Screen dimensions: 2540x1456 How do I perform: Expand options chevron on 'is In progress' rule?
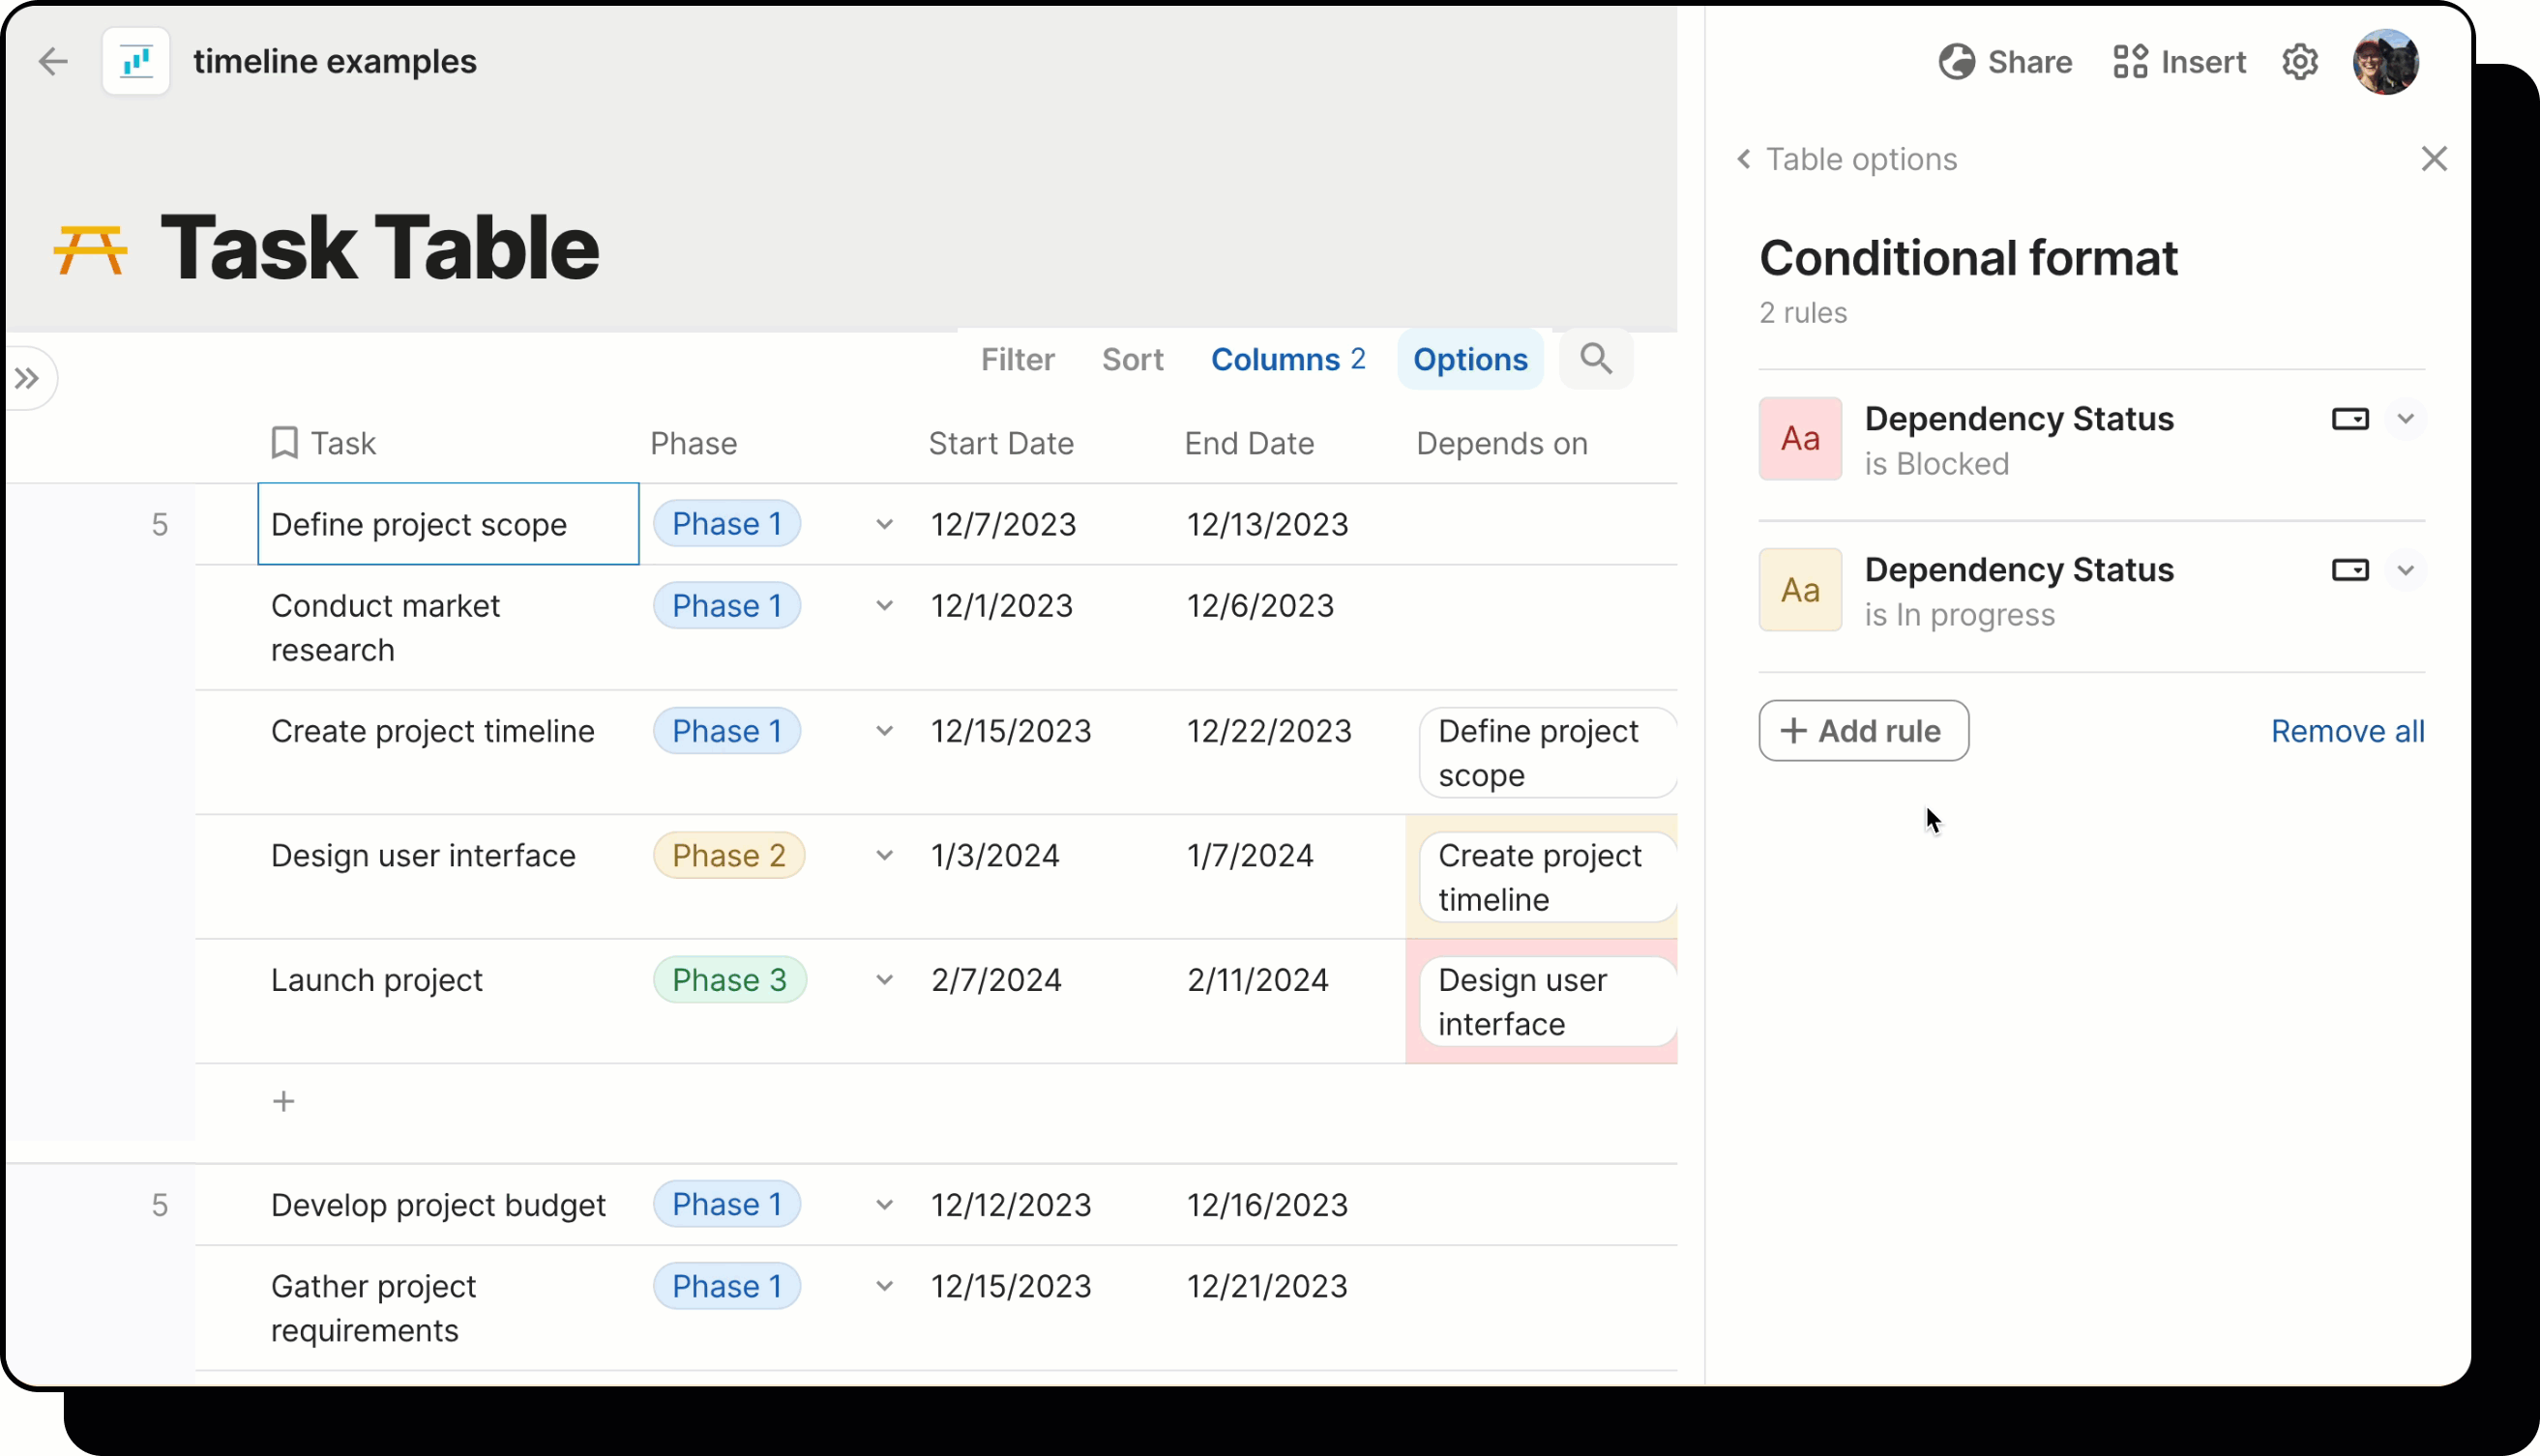2406,569
